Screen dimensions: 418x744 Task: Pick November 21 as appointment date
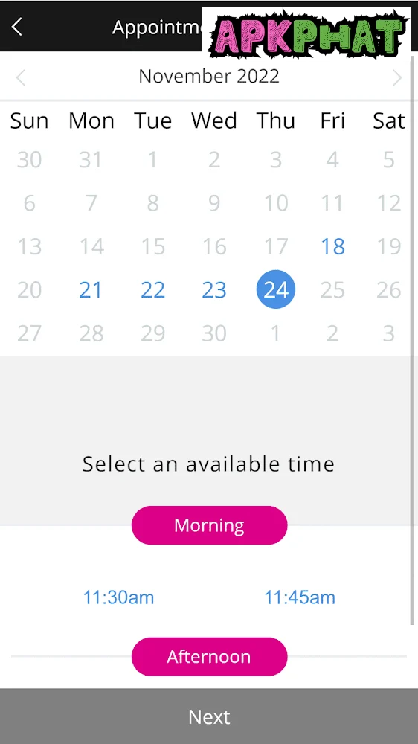91,290
